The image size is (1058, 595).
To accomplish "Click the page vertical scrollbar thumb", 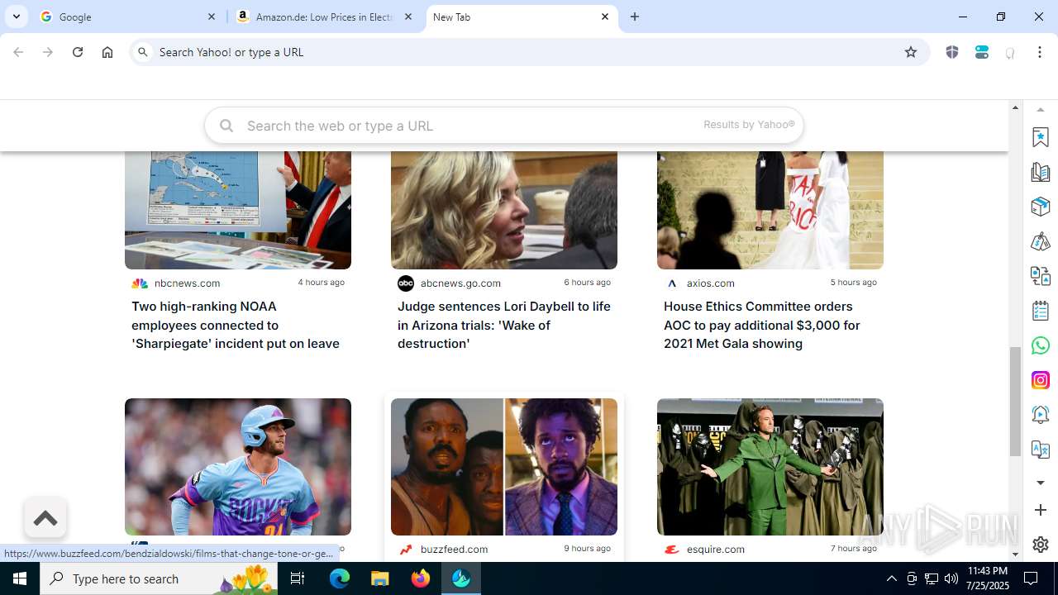I will pos(1015,402).
